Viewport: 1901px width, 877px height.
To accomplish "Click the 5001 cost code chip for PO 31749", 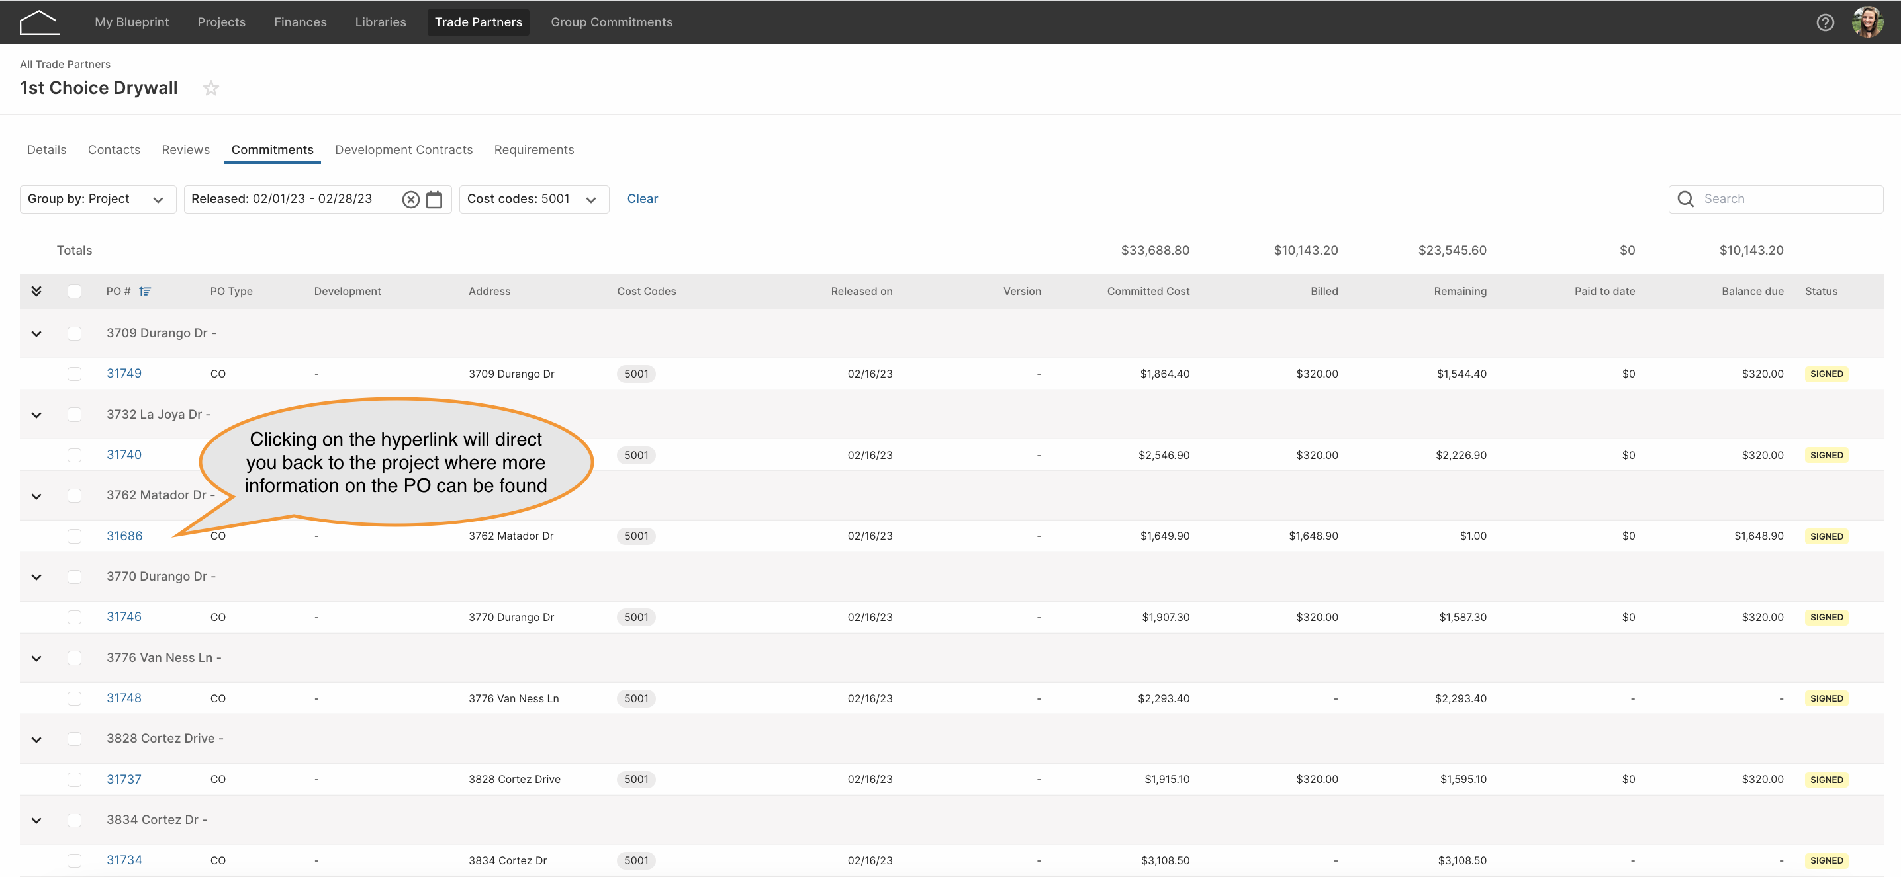I will [x=636, y=374].
